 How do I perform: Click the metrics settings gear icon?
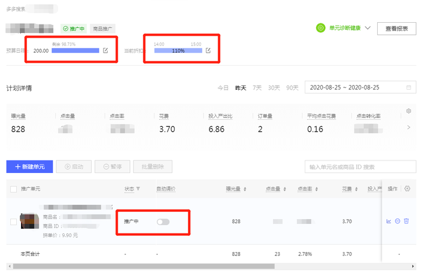409,111
